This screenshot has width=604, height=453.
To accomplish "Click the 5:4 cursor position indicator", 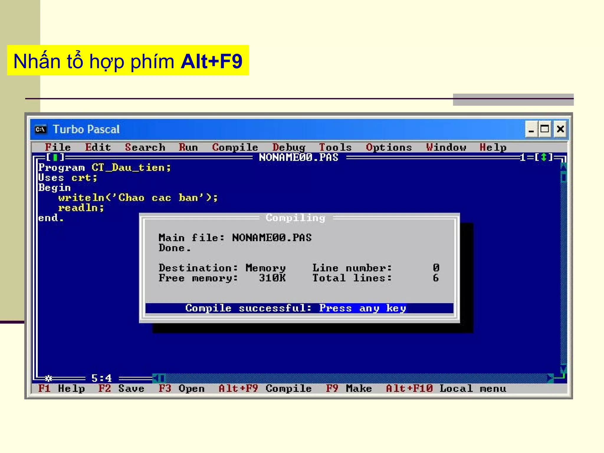I will [101, 378].
